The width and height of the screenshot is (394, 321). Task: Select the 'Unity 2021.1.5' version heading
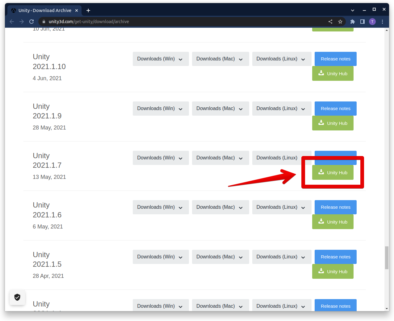click(x=47, y=259)
